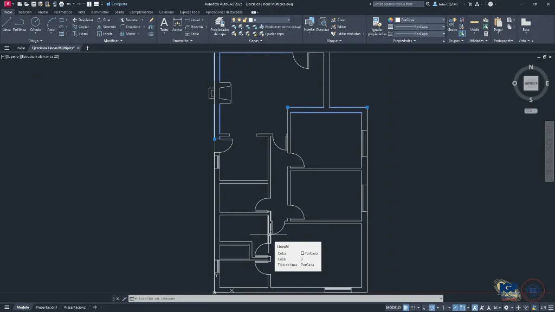Click Igualar capa button

(272, 34)
